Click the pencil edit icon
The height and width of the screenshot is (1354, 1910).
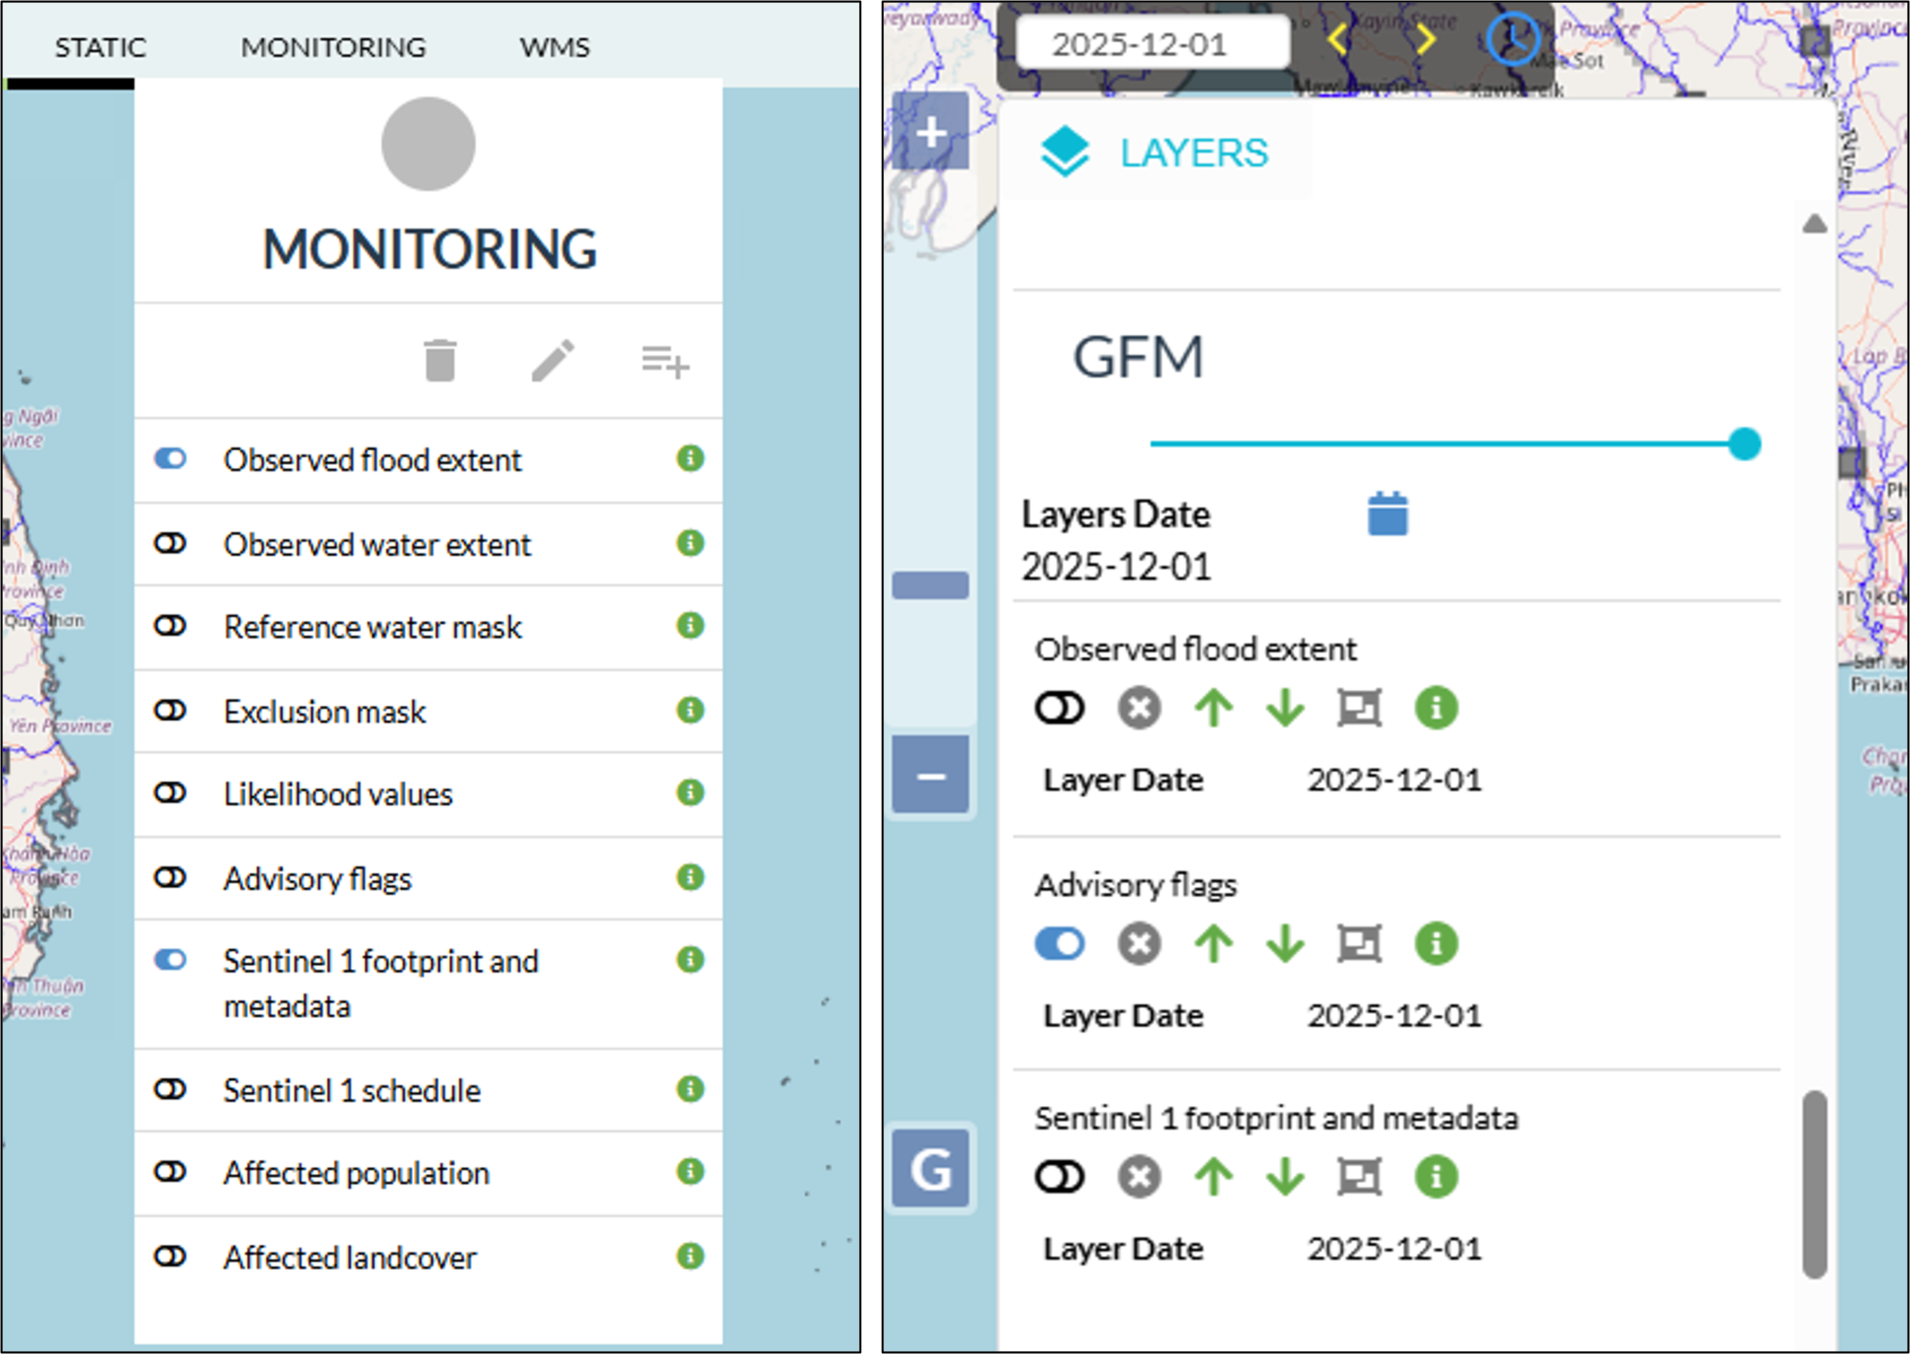[552, 360]
